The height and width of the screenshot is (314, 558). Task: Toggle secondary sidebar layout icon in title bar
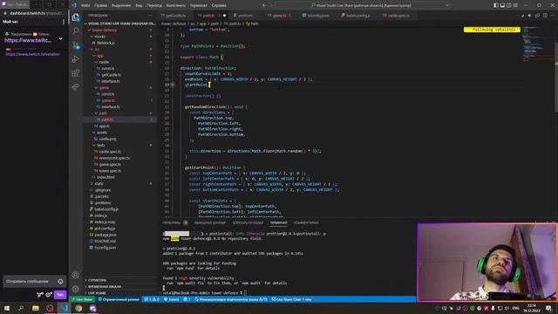[x=508, y=5]
